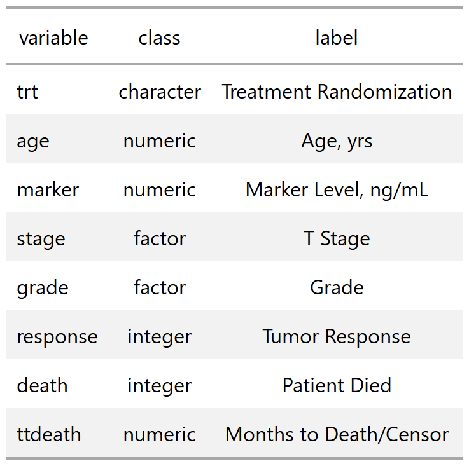Select the 'Tumor Response' label cell
This screenshot has width=469, height=466.
pyautogui.click(x=337, y=337)
